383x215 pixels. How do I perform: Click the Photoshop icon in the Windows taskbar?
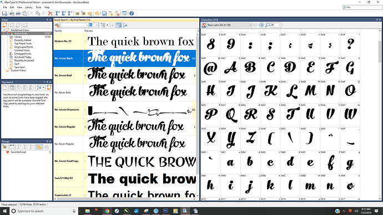pyautogui.click(x=165, y=211)
